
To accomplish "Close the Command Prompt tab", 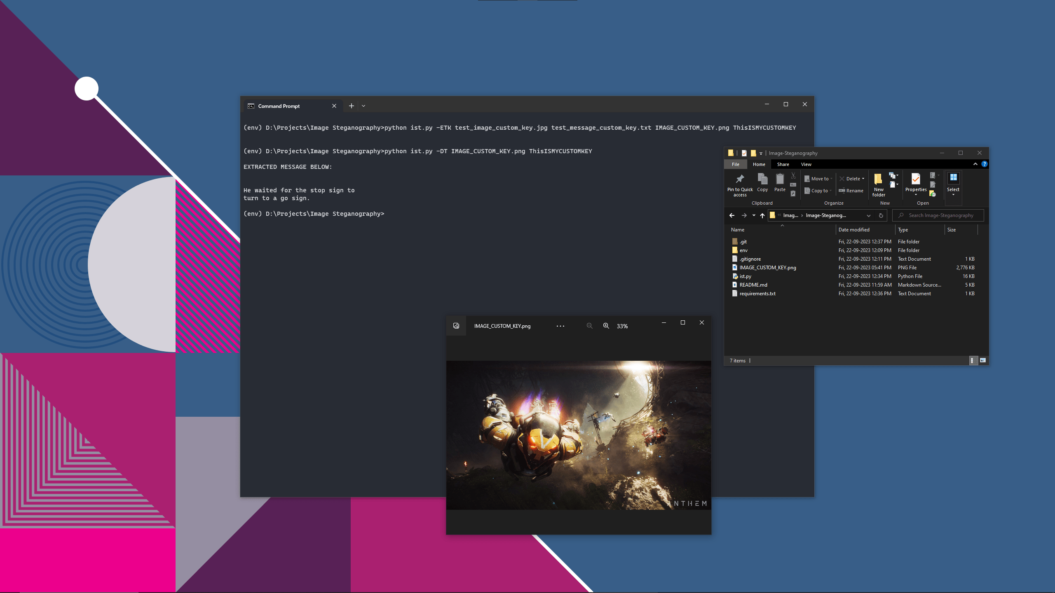I will pyautogui.click(x=334, y=106).
